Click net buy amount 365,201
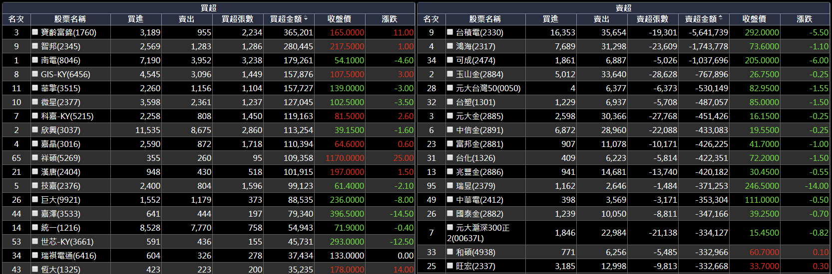 coord(298,32)
